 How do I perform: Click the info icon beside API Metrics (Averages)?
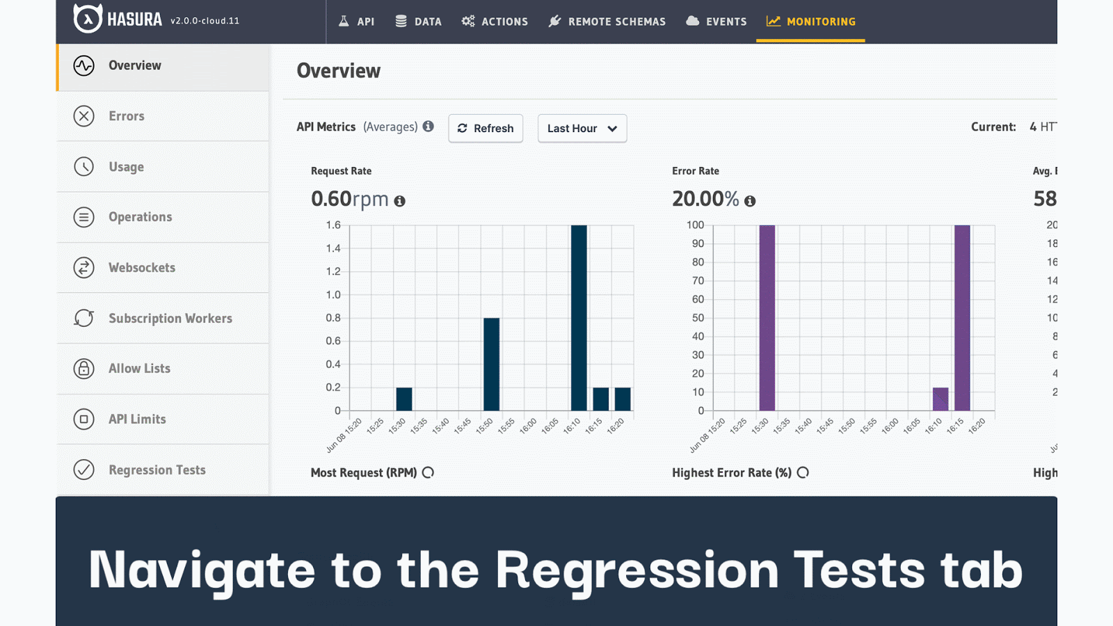[x=429, y=127]
